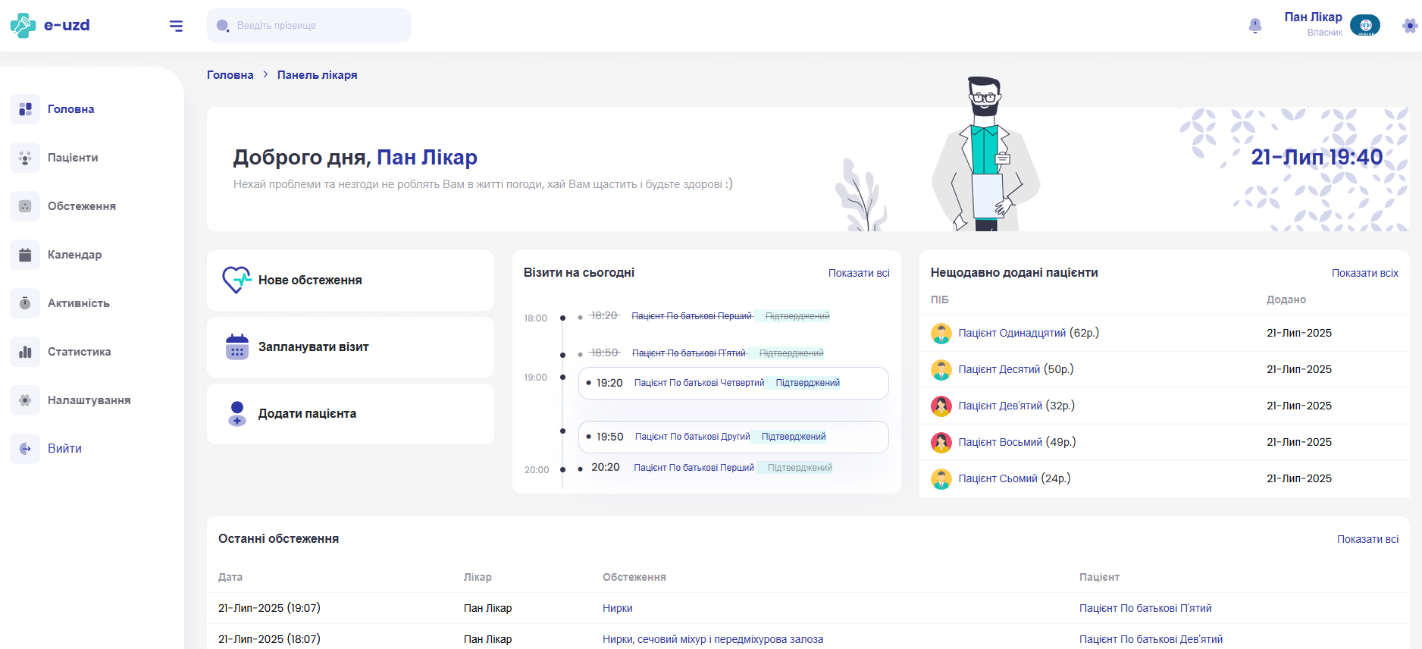
Task: Show all of today's visits
Action: (x=858, y=273)
